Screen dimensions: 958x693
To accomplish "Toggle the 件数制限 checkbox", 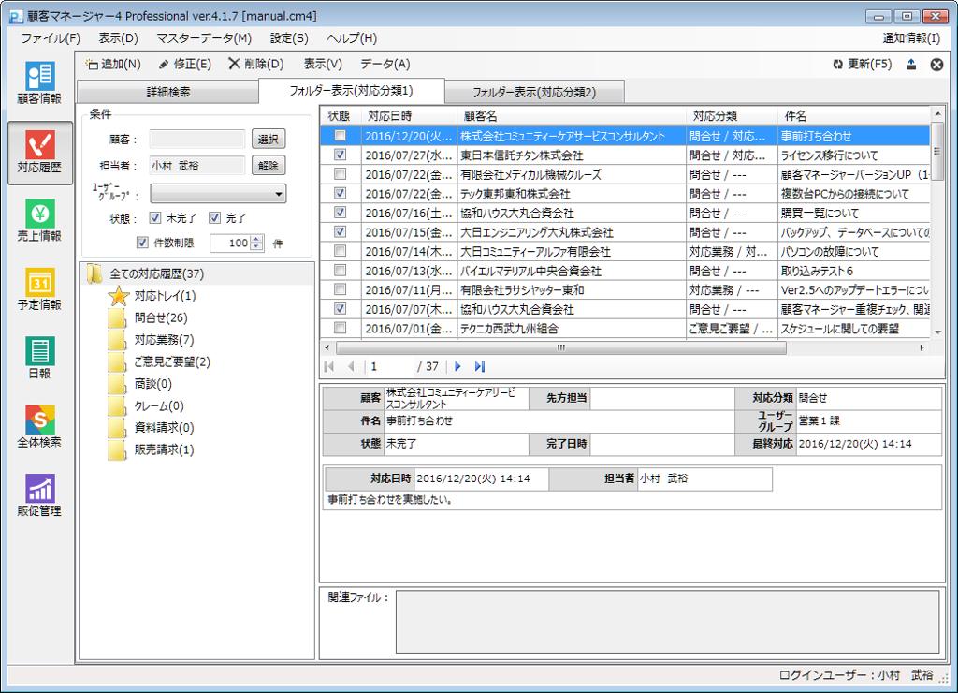I will coord(142,243).
